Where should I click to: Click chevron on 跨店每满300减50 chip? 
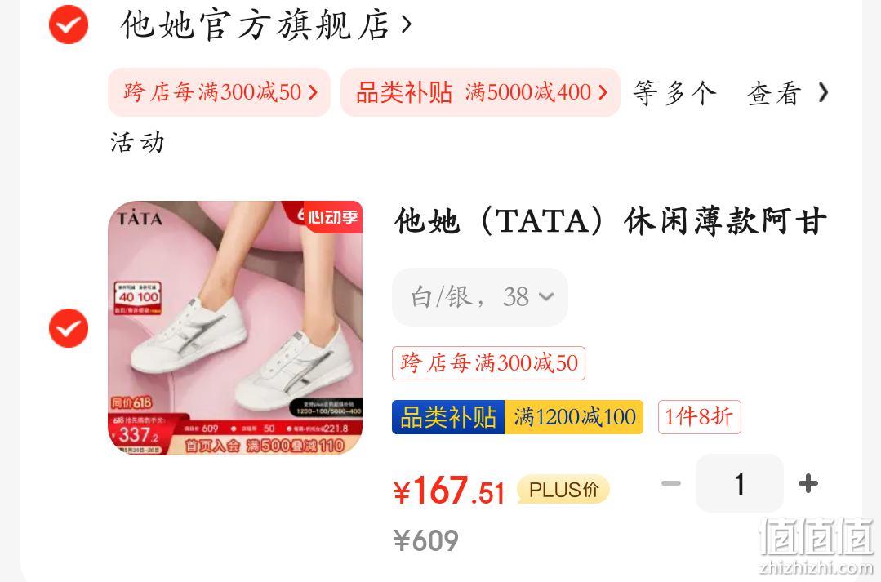[314, 92]
